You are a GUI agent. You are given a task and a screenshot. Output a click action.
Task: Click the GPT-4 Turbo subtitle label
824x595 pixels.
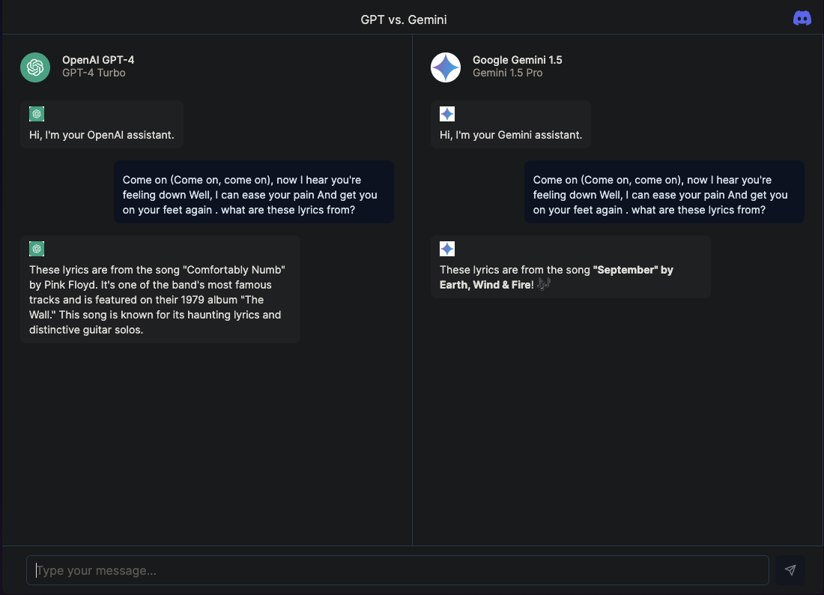point(94,73)
